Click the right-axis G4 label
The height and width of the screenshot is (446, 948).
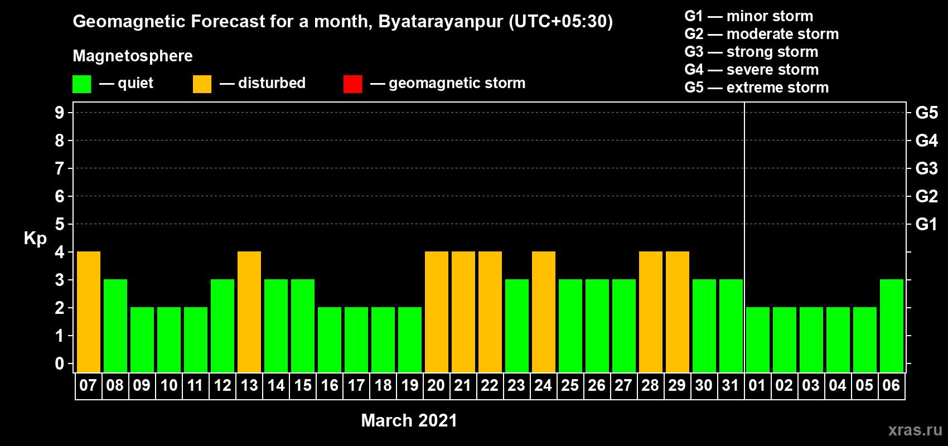pyautogui.click(x=927, y=140)
